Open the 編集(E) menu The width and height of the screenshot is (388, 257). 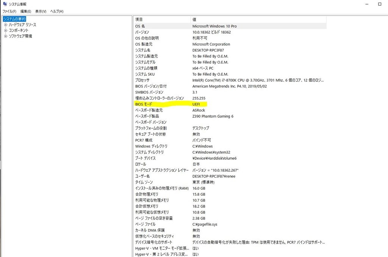click(x=26, y=11)
